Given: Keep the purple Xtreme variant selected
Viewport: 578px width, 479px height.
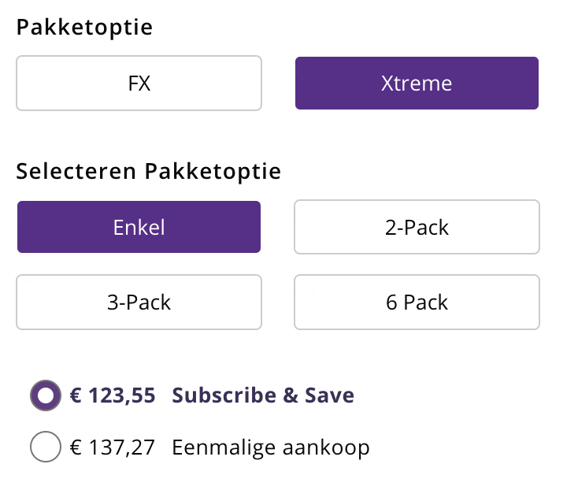Looking at the screenshot, I should pyautogui.click(x=417, y=83).
